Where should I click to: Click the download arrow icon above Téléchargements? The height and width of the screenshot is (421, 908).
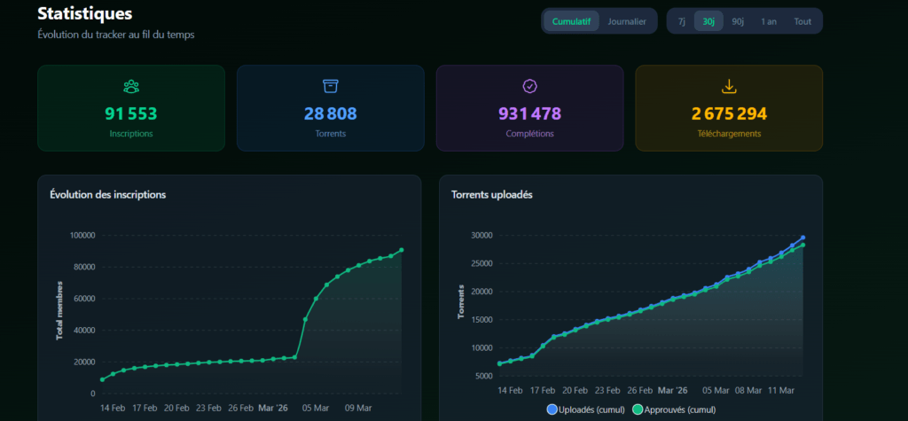click(729, 86)
